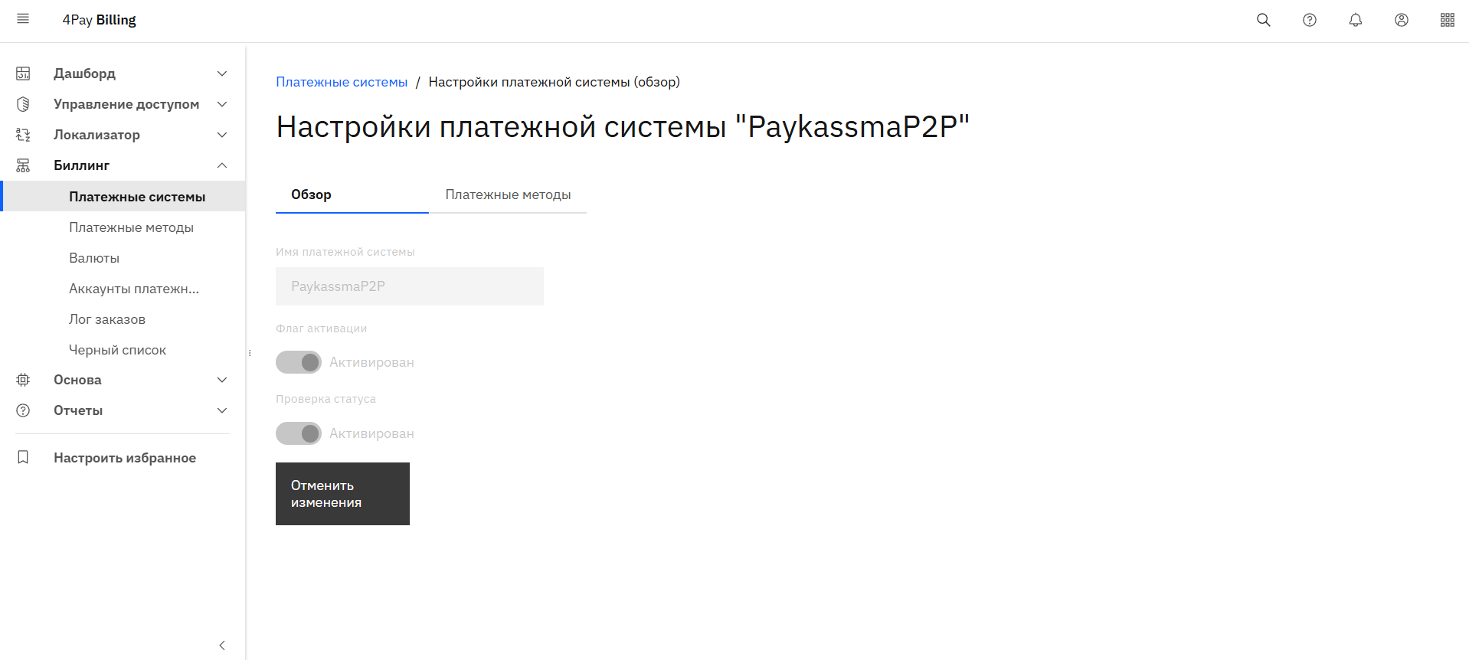Image resolution: width=1469 pixels, height=660 pixels.
Task: Collapse the Биллинг section chevron
Action: [222, 165]
